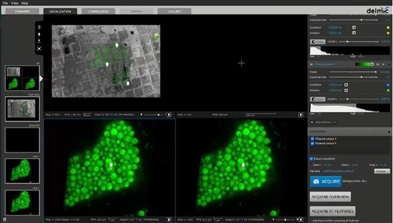393x223 pixels.
Task: Click the status bar end icon of bottom-left viewport
Action: pos(169,219)
